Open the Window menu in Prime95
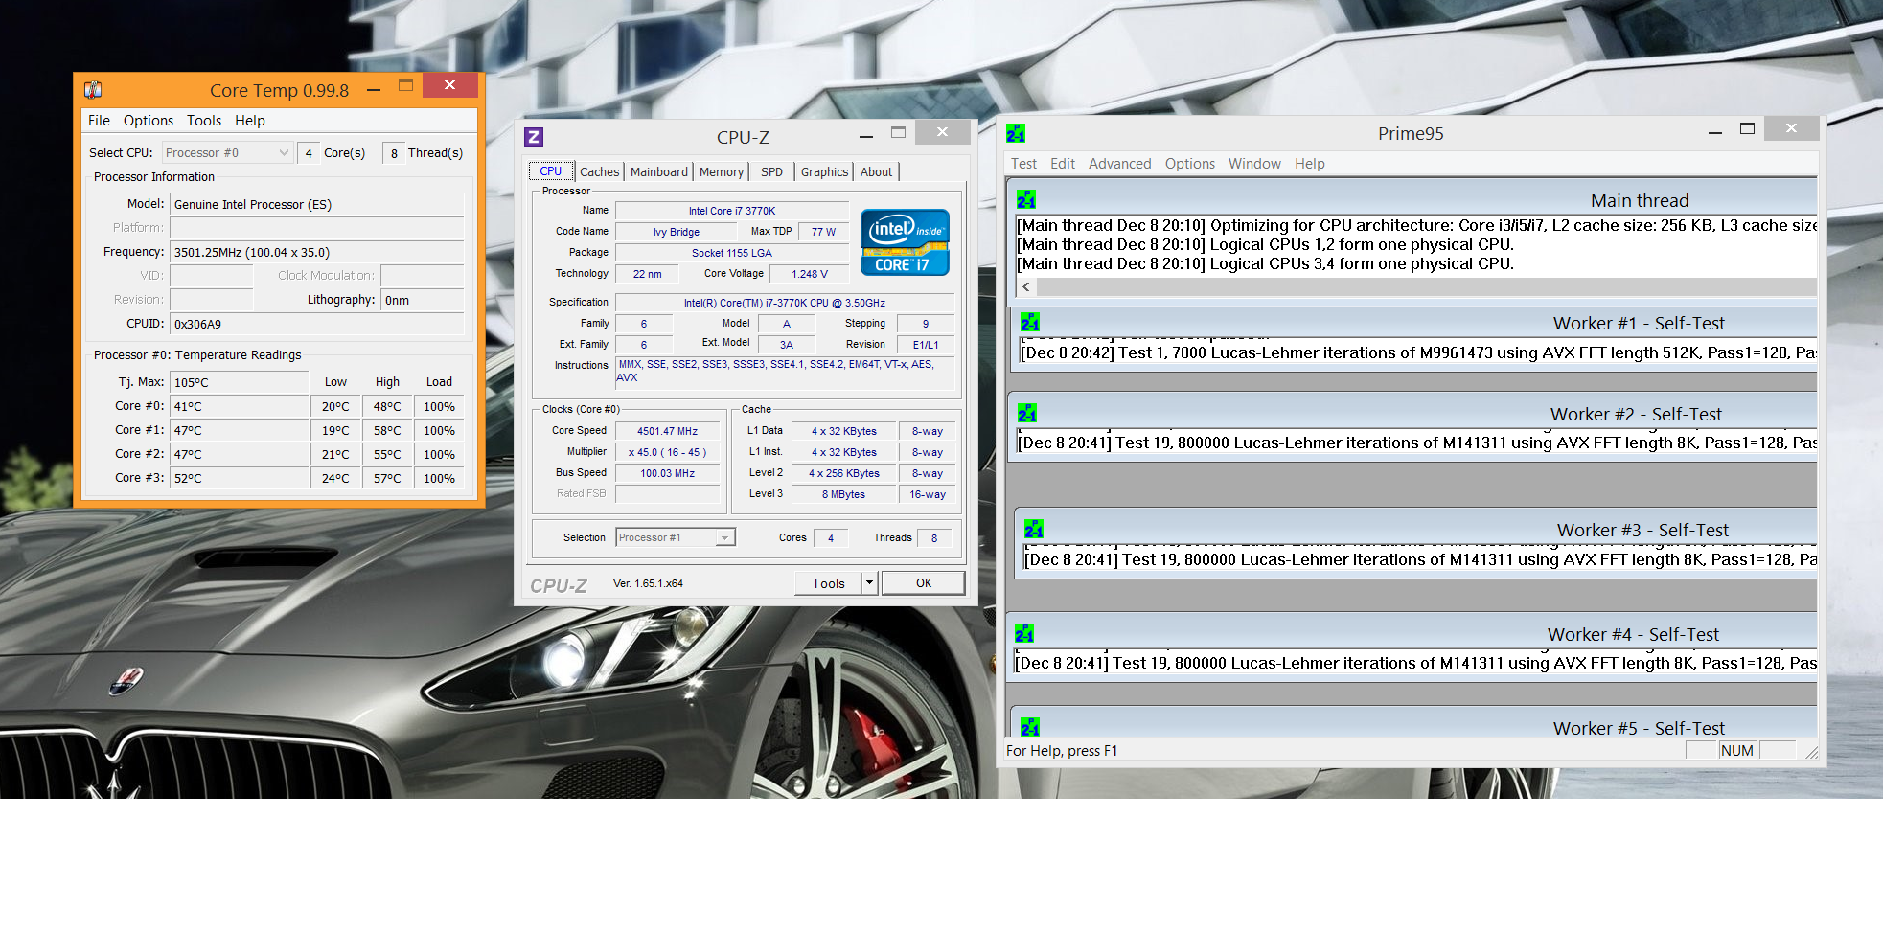Screen dimensions: 1883x931 [x=1255, y=164]
